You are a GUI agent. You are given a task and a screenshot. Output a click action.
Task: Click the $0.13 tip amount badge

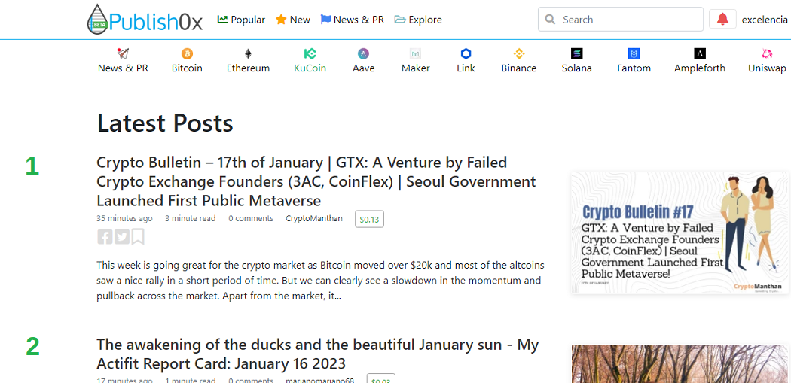point(369,219)
